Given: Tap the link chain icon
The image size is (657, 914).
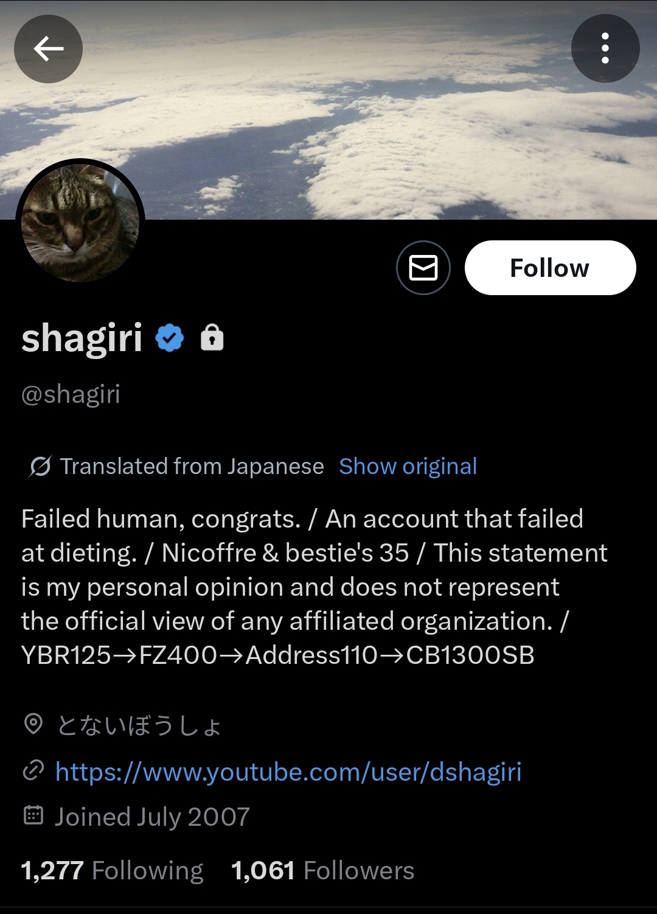Looking at the screenshot, I should pos(33,770).
